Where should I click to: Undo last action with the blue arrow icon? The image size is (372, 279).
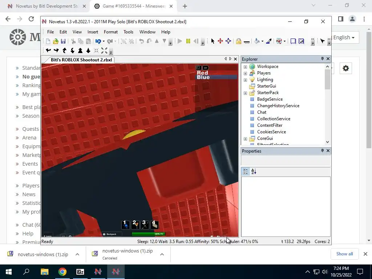click(98, 41)
